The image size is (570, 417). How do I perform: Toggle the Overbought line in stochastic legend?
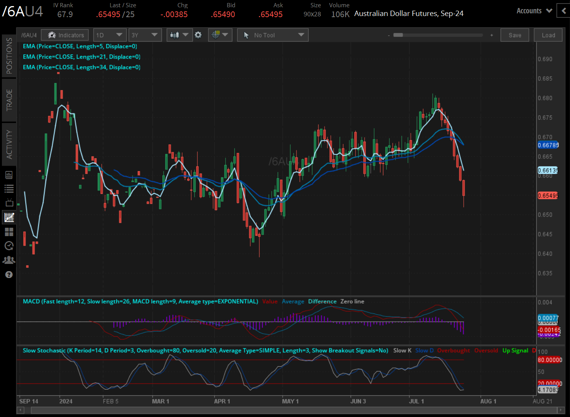453,350
